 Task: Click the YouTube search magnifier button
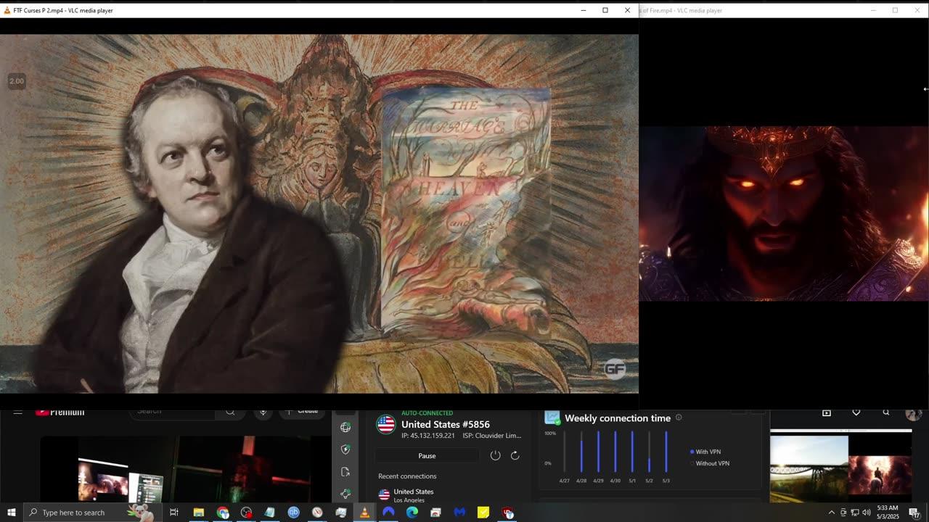point(230,412)
